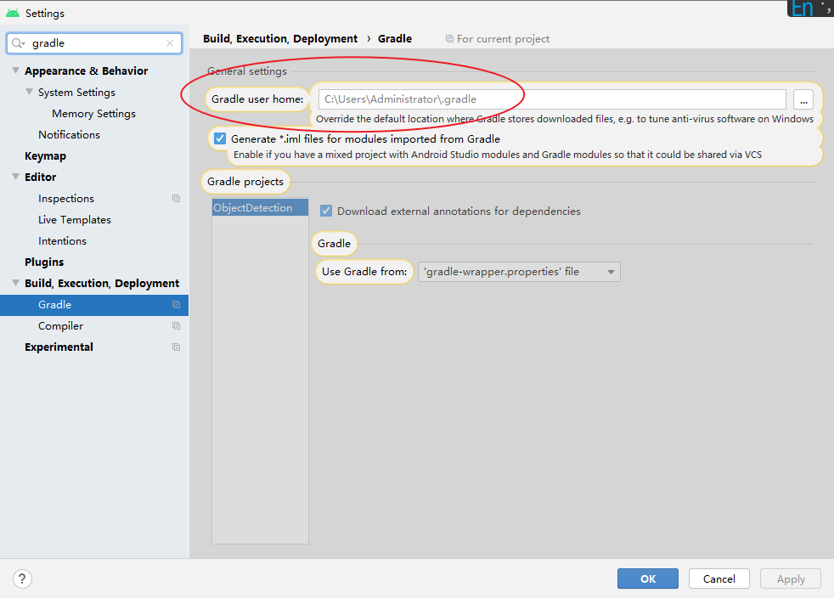Click the Cancel button
This screenshot has height=598, width=834.
click(x=719, y=578)
